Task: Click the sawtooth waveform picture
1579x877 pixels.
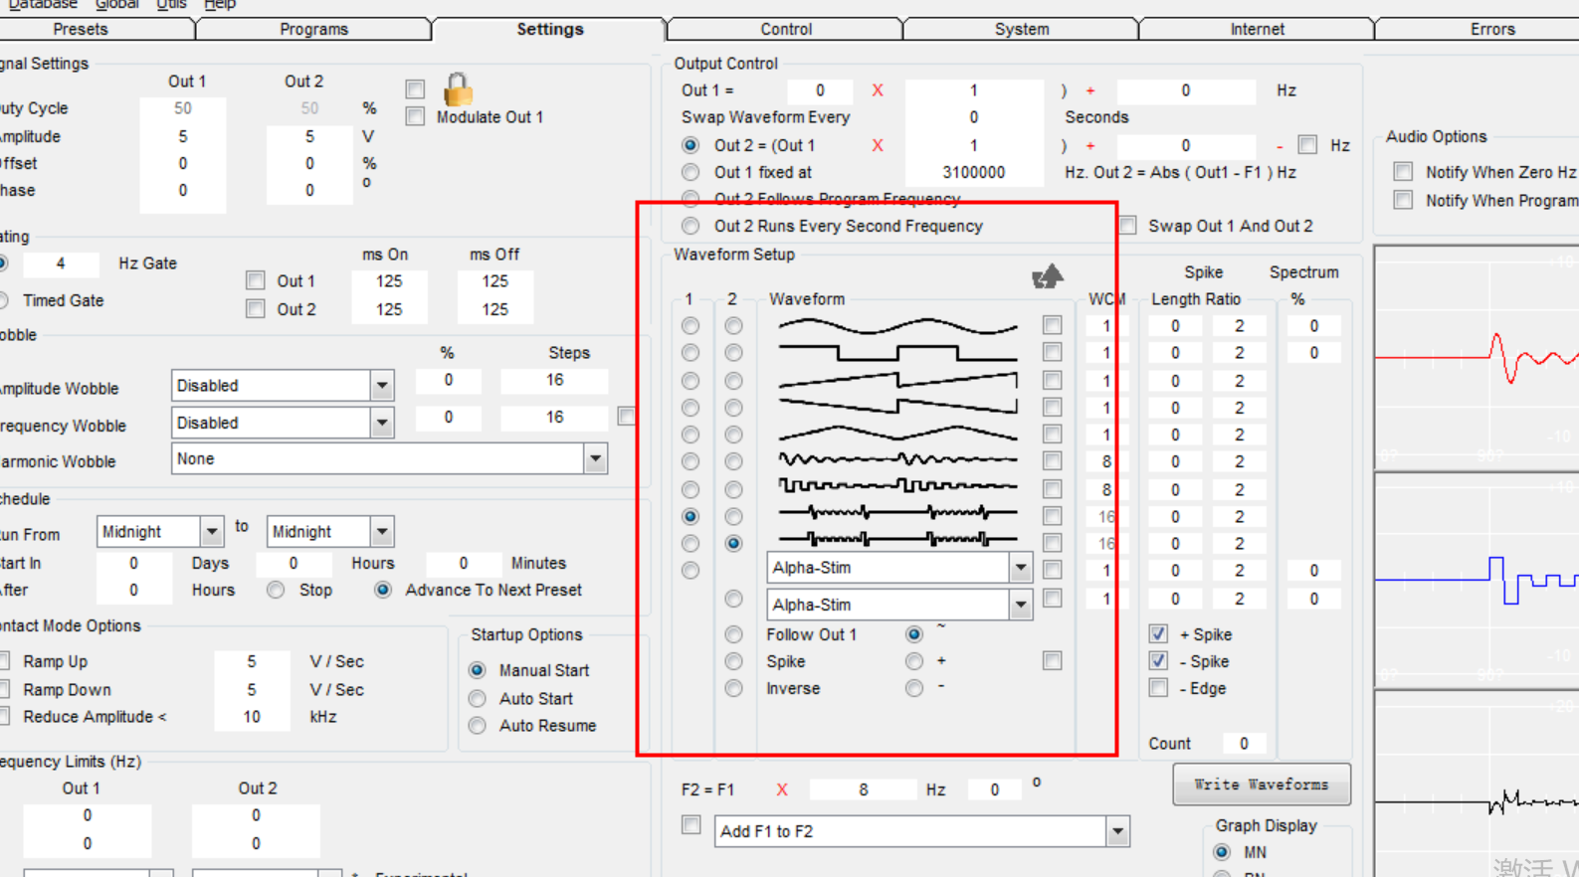Action: [897, 381]
